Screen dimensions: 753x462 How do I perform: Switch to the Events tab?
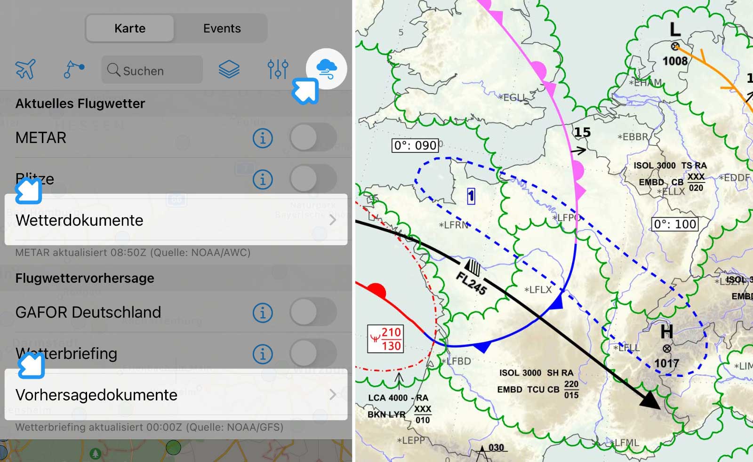coord(221,28)
